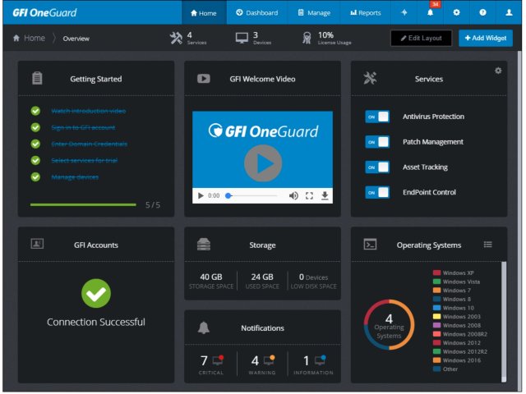Click the 24 GB Used Space value
This screenshot has width=526, height=394.
262,277
